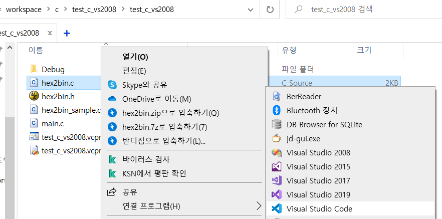Click the Debug folder icon
Image resolution: width=442 pixels, height=219 pixels.
(34, 69)
